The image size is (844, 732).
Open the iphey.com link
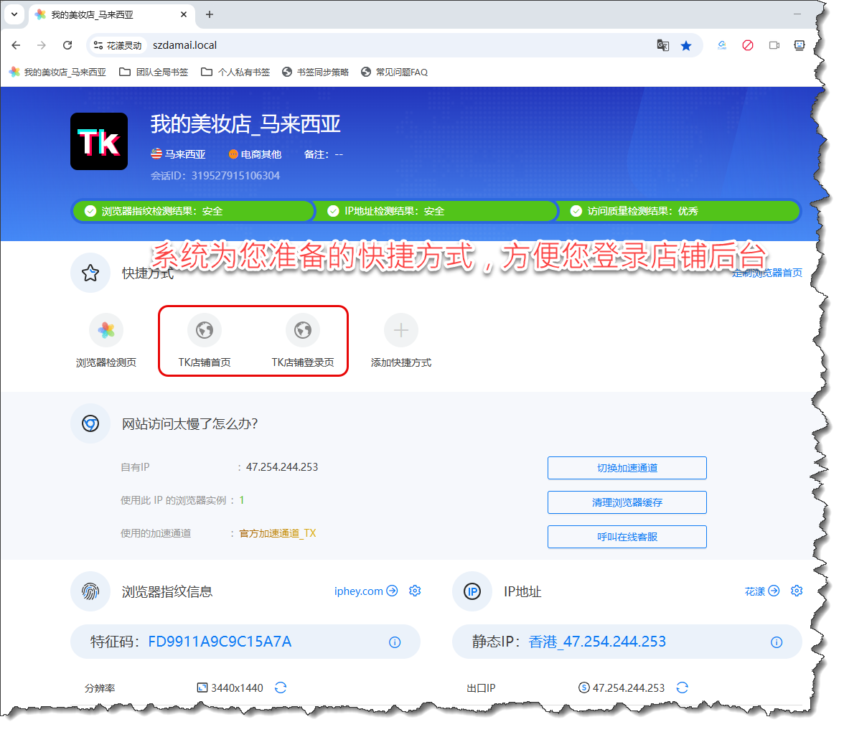pos(366,591)
